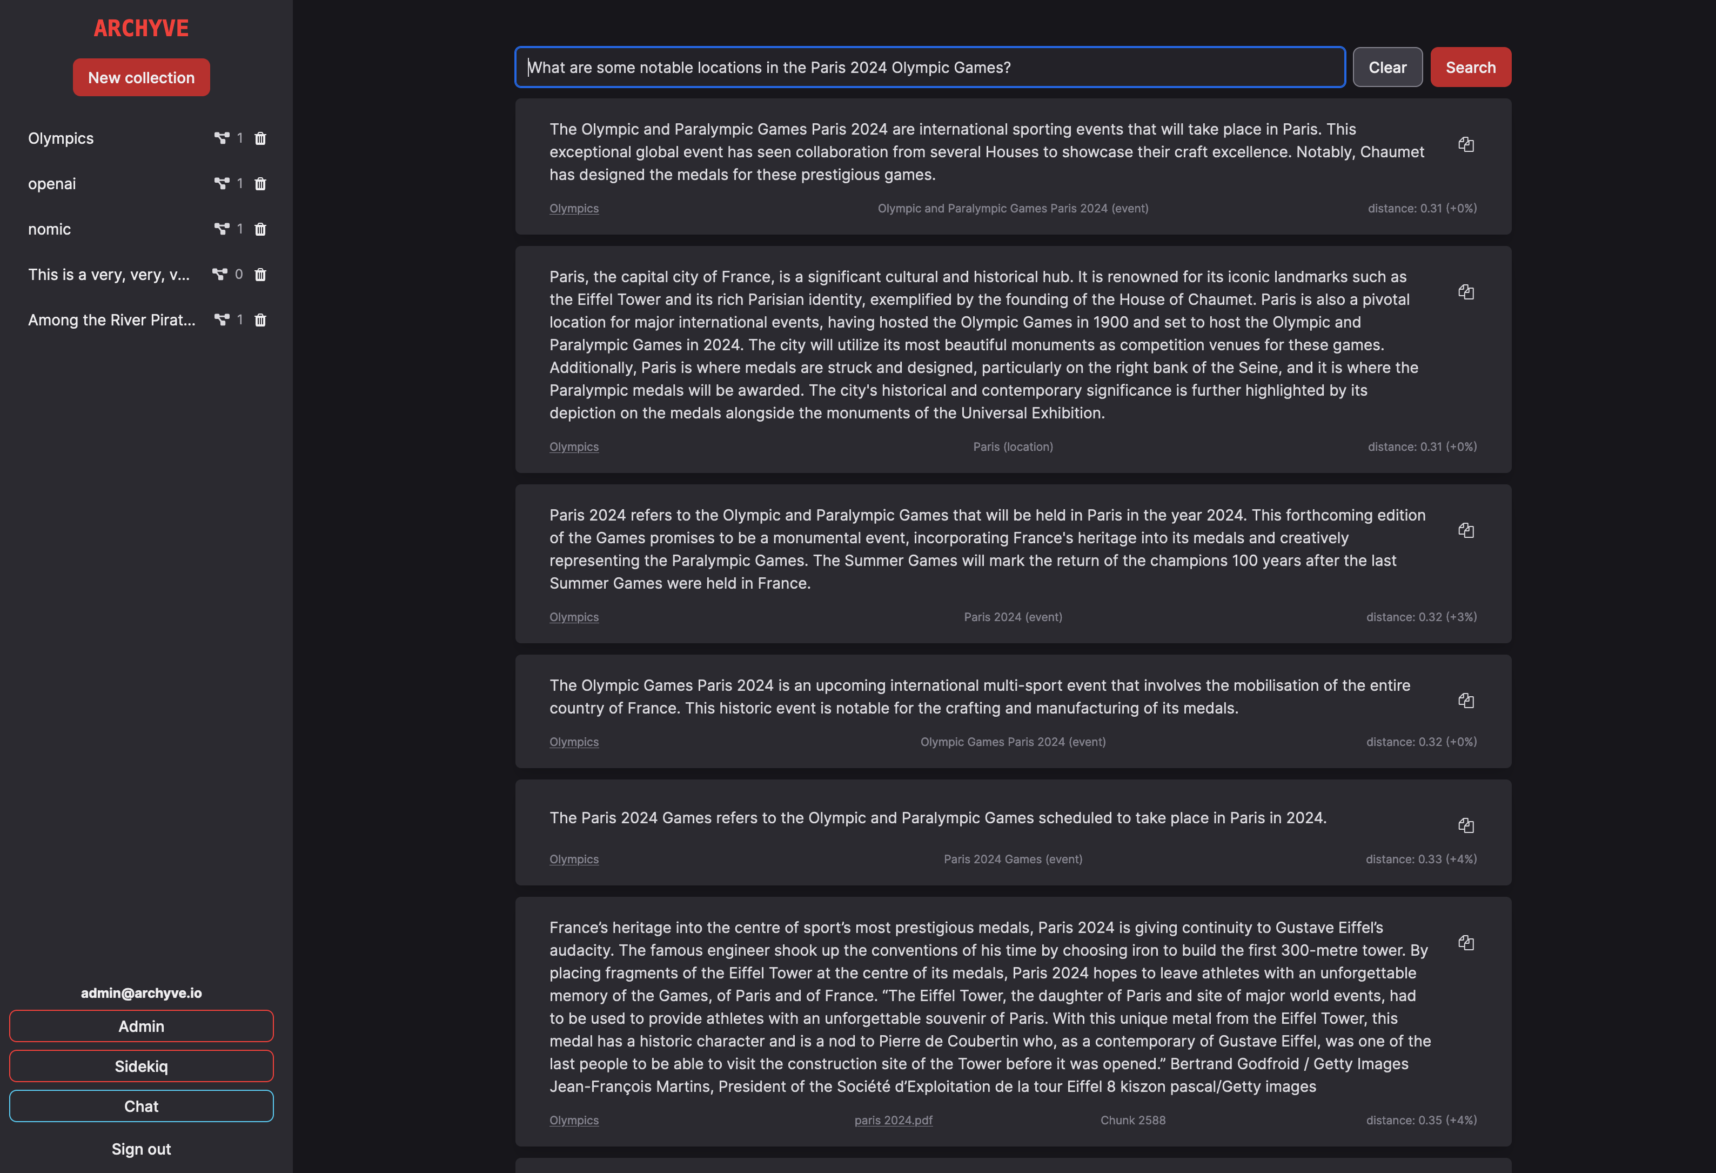
Task: Copy the Paris (location) result text
Action: tap(1466, 292)
